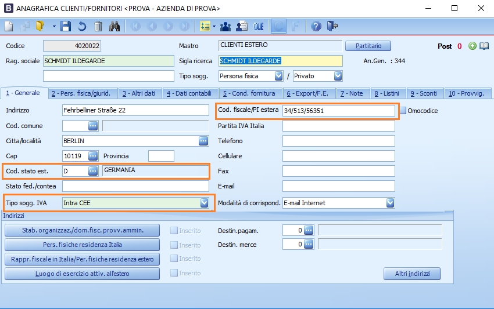Go to last record arrow icon

[185, 27]
